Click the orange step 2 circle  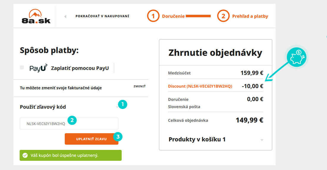point(223,16)
